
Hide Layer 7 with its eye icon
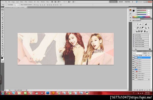pos(133,60)
